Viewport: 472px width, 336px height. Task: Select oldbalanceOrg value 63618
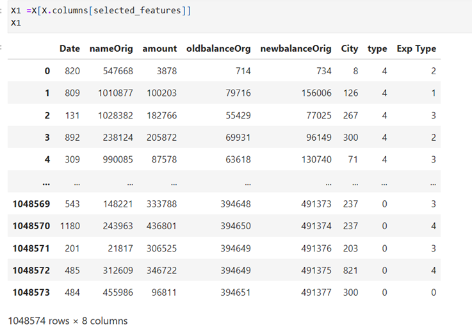click(238, 159)
